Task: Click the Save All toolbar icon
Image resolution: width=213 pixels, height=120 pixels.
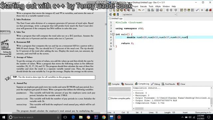Action: (121, 10)
